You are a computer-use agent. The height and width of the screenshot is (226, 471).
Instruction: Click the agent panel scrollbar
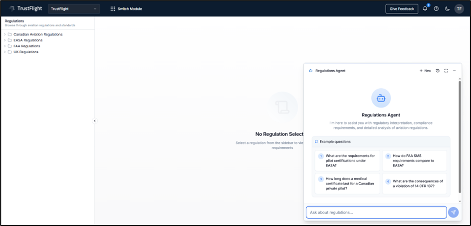coord(460,136)
